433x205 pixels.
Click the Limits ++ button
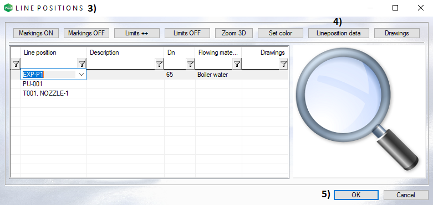137,33
